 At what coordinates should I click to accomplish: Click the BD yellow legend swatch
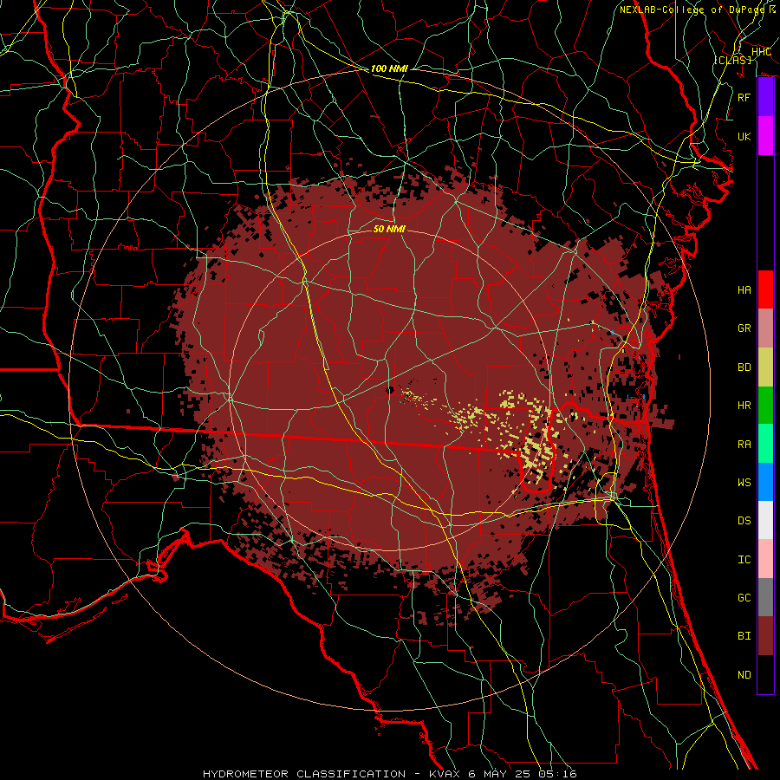765,367
